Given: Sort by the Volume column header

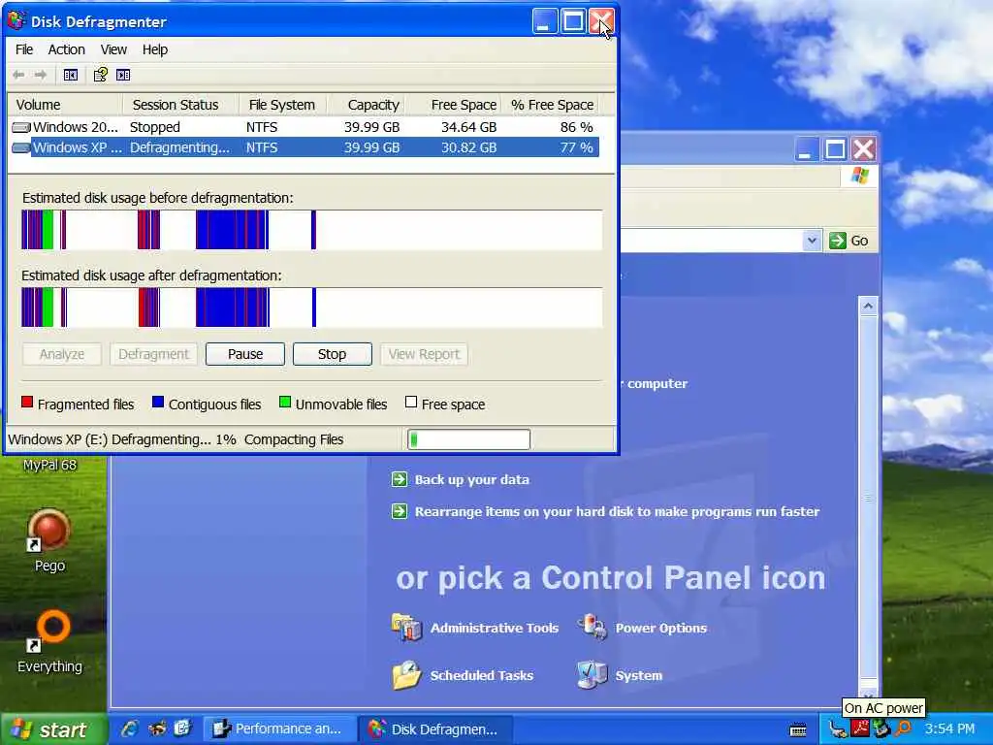Looking at the screenshot, I should tap(65, 105).
